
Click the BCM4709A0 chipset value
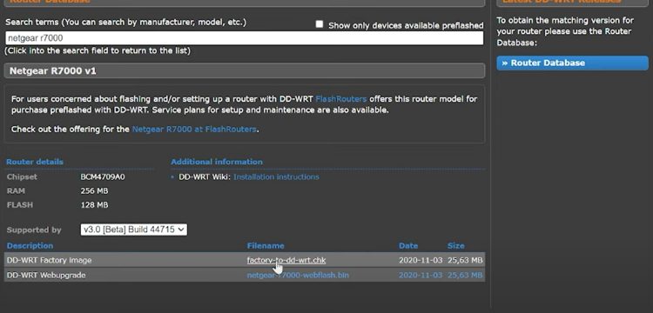point(103,177)
